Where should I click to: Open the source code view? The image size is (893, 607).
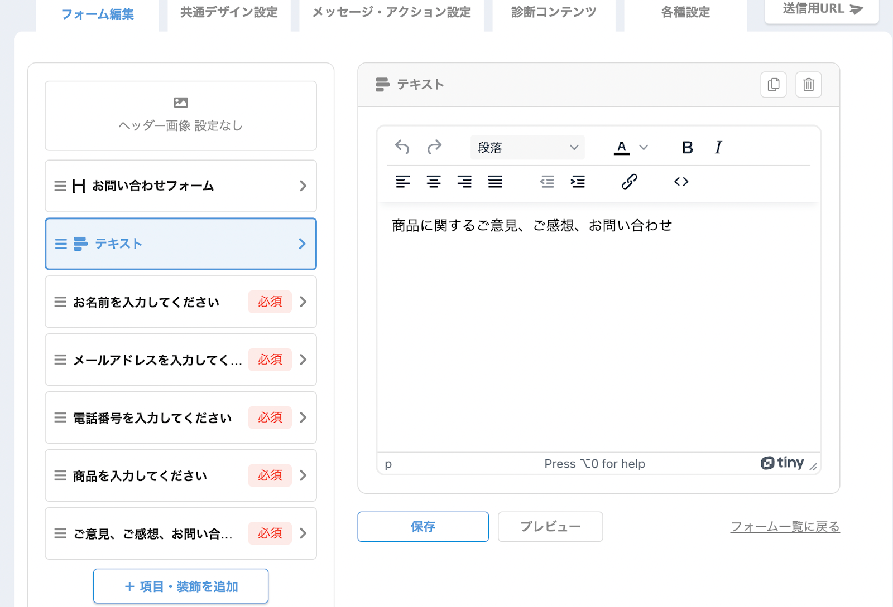click(681, 182)
